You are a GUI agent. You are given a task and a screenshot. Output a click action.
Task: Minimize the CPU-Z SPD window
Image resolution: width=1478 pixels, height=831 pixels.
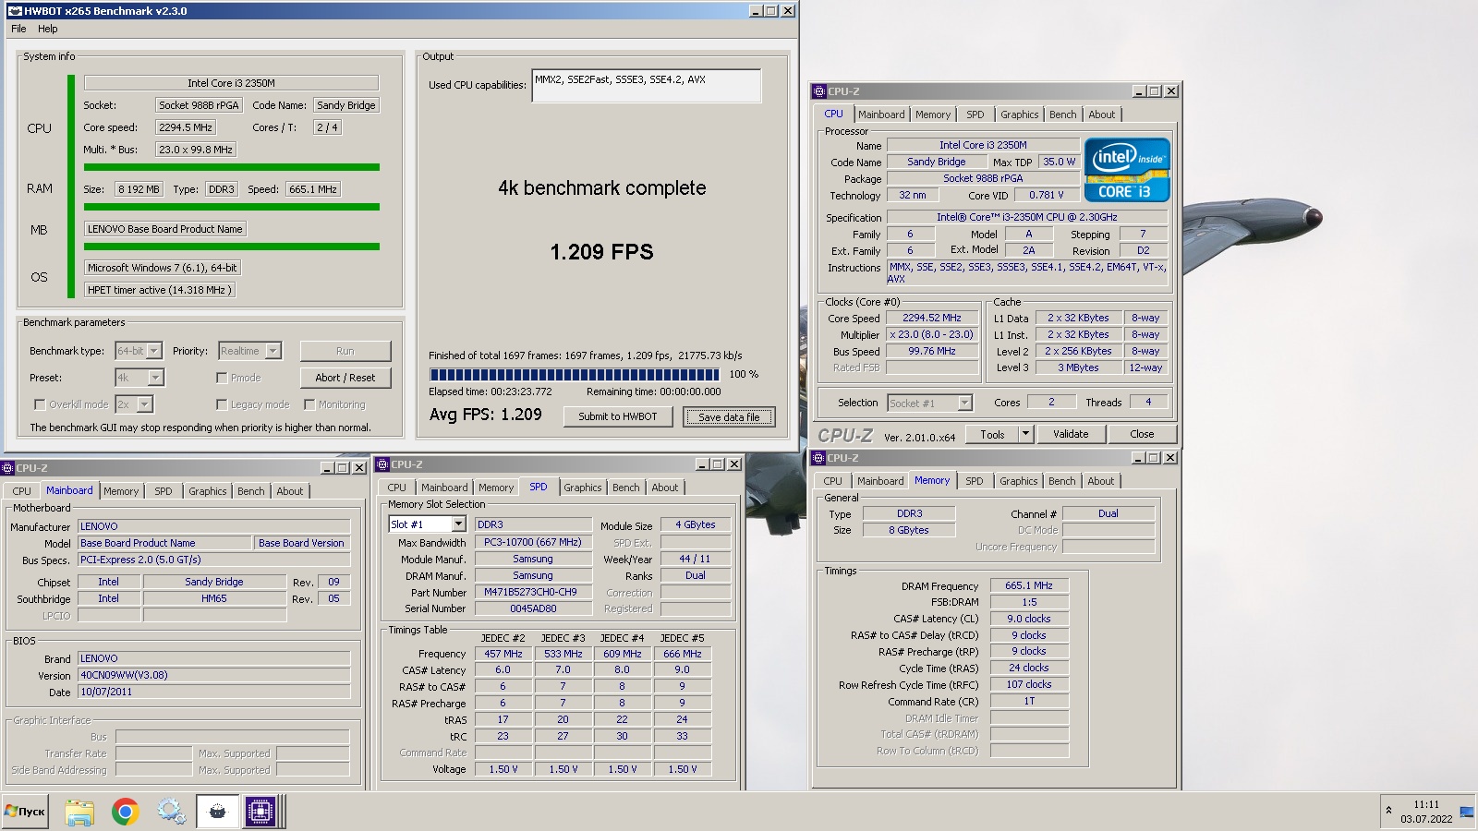pos(701,464)
